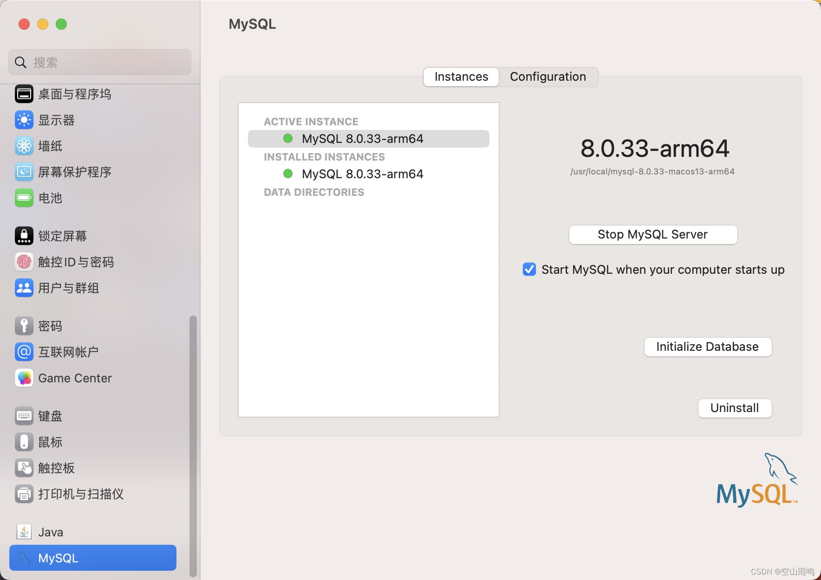Open Internet Accounts @ icon (互联网帐户)
Image resolution: width=821 pixels, height=580 pixels.
click(x=24, y=352)
